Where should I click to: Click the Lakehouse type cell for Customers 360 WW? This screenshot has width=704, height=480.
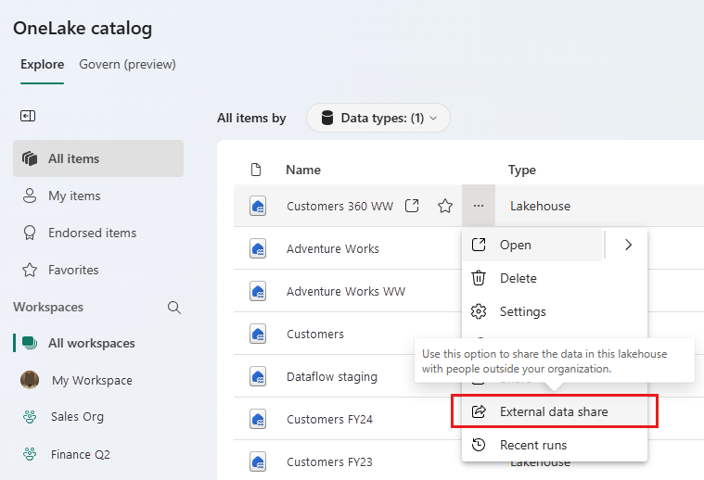(540, 206)
